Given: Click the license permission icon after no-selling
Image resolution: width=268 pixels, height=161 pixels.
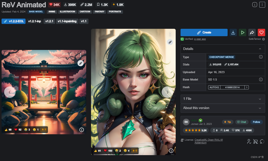Looking at the screenshot, I should (262, 141).
